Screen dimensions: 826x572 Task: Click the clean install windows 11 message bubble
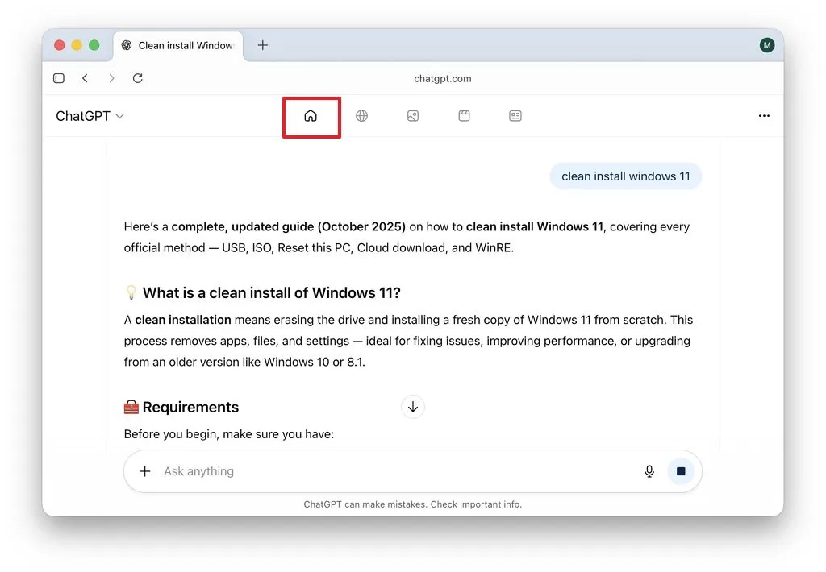coord(626,176)
